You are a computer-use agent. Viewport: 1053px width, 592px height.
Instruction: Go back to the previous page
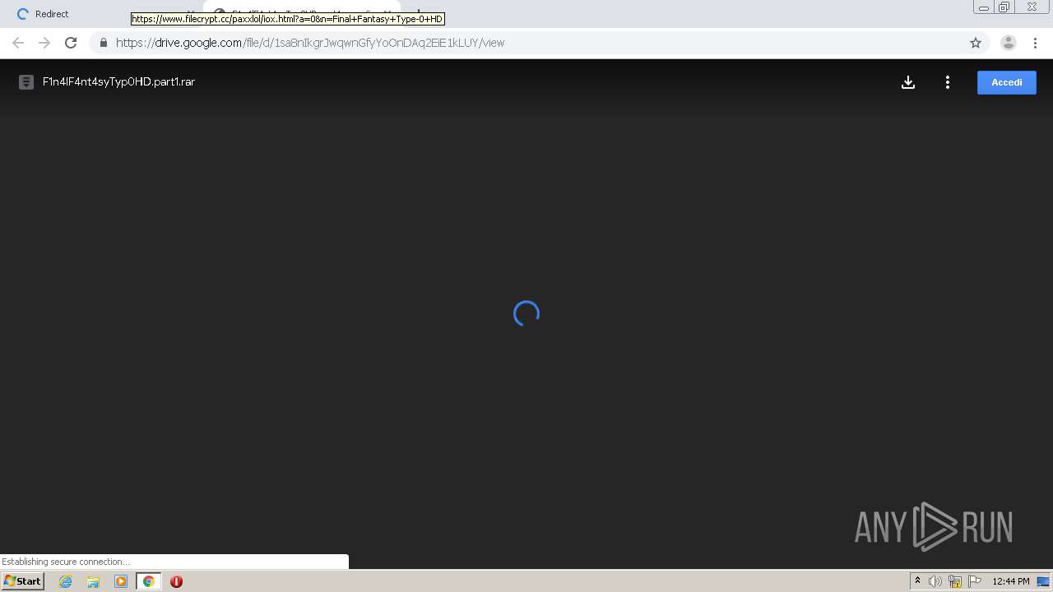18,43
